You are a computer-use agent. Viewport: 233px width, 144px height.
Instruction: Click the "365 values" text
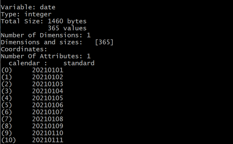(x=67, y=28)
